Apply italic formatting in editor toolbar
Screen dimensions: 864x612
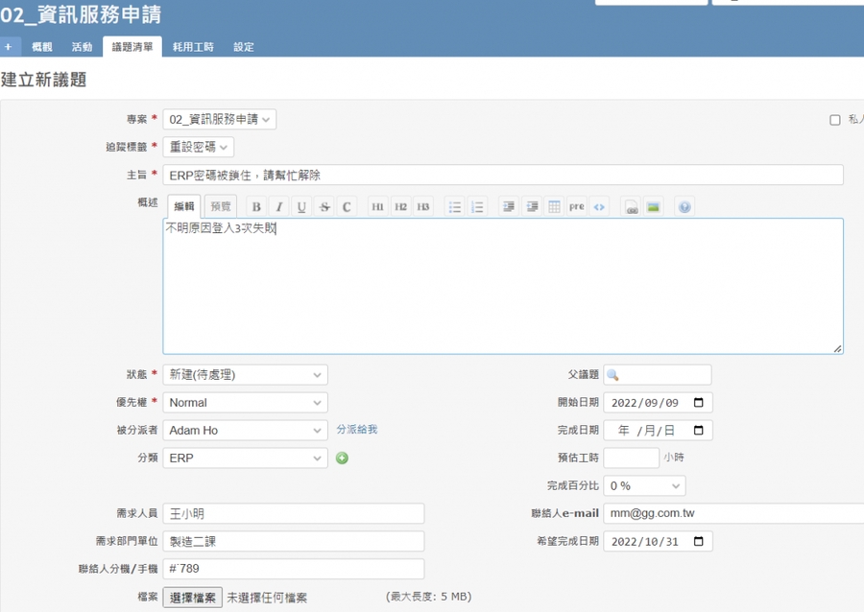(x=278, y=207)
